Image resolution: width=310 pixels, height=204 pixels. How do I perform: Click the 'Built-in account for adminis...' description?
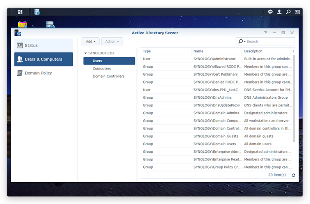(268, 59)
